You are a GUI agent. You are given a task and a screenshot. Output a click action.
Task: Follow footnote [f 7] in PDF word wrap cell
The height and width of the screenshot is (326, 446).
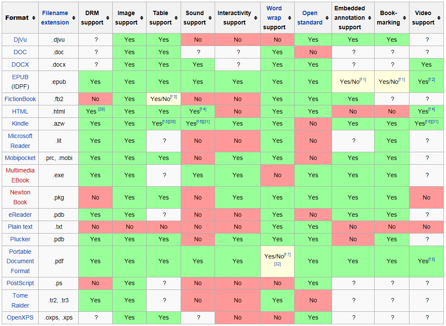(287, 254)
